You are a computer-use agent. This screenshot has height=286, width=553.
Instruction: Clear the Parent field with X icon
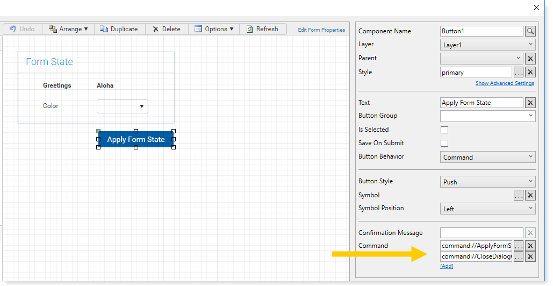click(530, 59)
